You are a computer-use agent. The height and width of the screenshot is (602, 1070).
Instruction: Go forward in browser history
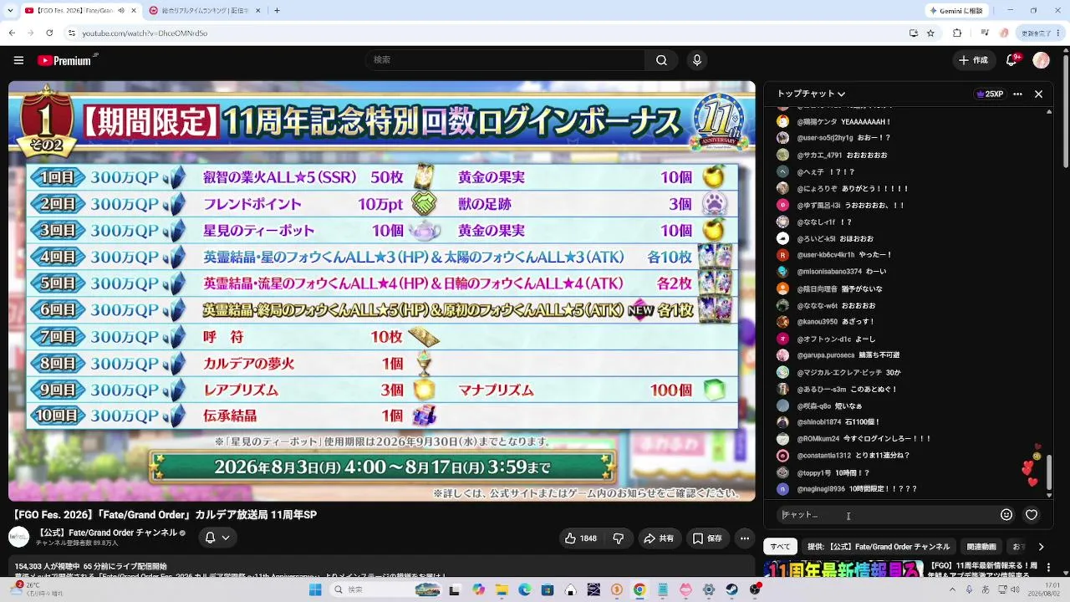coord(31,33)
